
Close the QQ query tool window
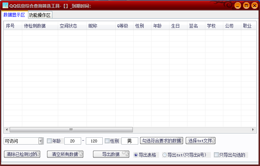[255, 6]
